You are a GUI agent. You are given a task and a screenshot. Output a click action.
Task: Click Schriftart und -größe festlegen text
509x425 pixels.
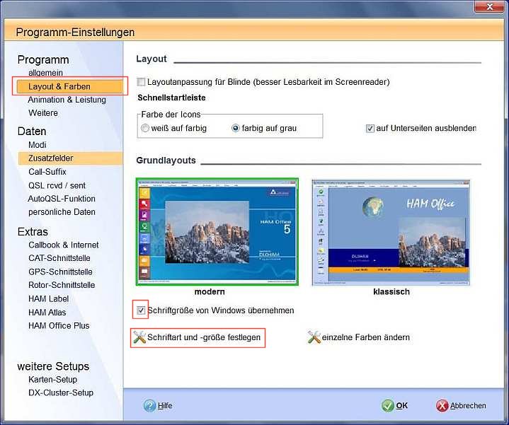204,337
